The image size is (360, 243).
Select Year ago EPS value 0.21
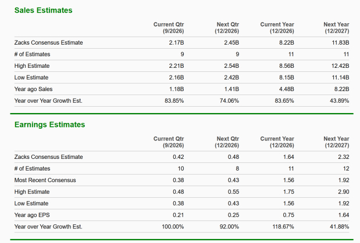coord(179,215)
